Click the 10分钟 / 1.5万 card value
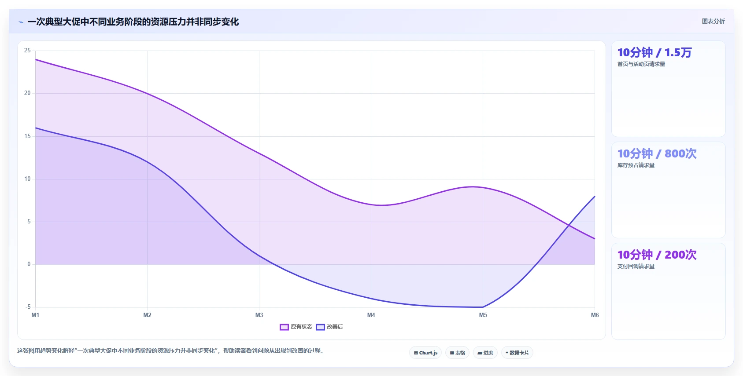 point(654,52)
